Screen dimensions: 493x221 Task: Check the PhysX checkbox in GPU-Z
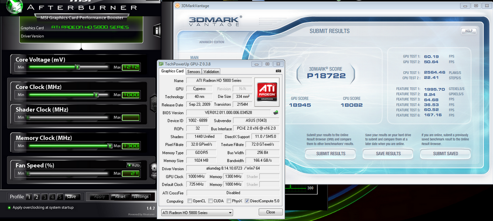229,201
